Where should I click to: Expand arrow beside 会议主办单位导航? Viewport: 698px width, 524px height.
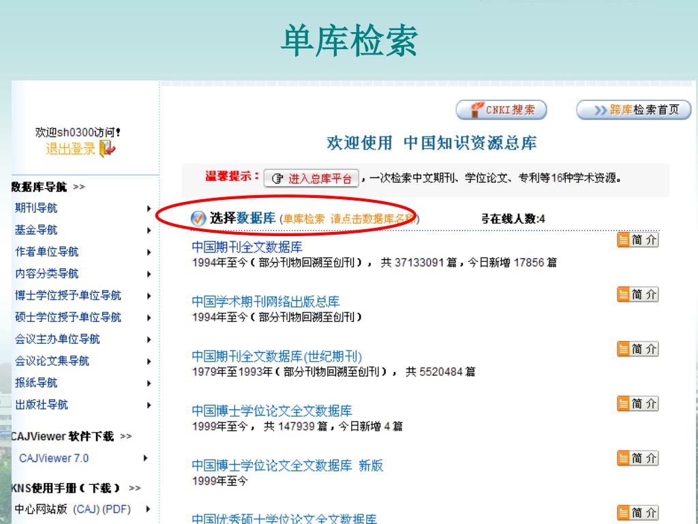pyautogui.click(x=149, y=340)
